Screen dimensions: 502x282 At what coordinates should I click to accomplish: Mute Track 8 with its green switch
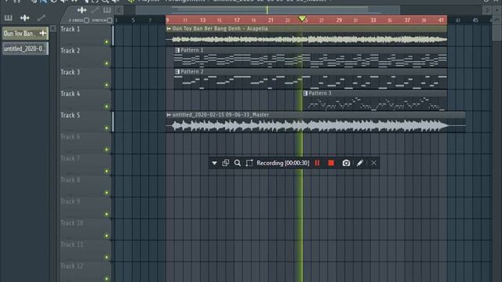pyautogui.click(x=107, y=193)
